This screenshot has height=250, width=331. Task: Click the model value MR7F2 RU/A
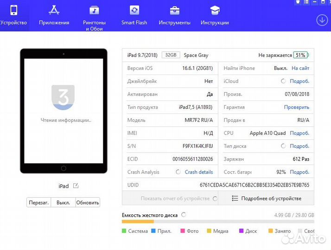[x=198, y=120]
